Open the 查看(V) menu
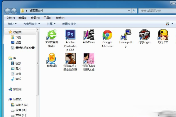 (35, 18)
